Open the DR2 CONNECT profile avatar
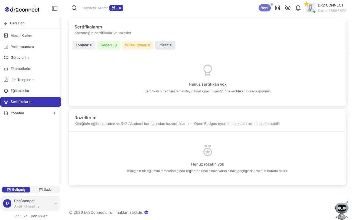 pos(311,8)
